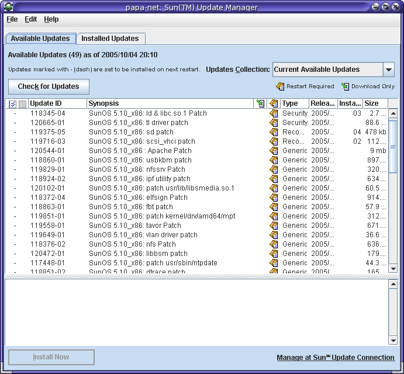Image resolution: width=404 pixels, height=374 pixels.
Task: Click restart icon for amd64/mpt patch row
Action: click(274, 216)
